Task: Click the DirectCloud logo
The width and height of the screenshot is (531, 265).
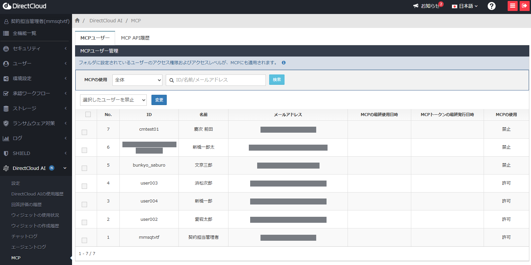Action: (x=25, y=6)
